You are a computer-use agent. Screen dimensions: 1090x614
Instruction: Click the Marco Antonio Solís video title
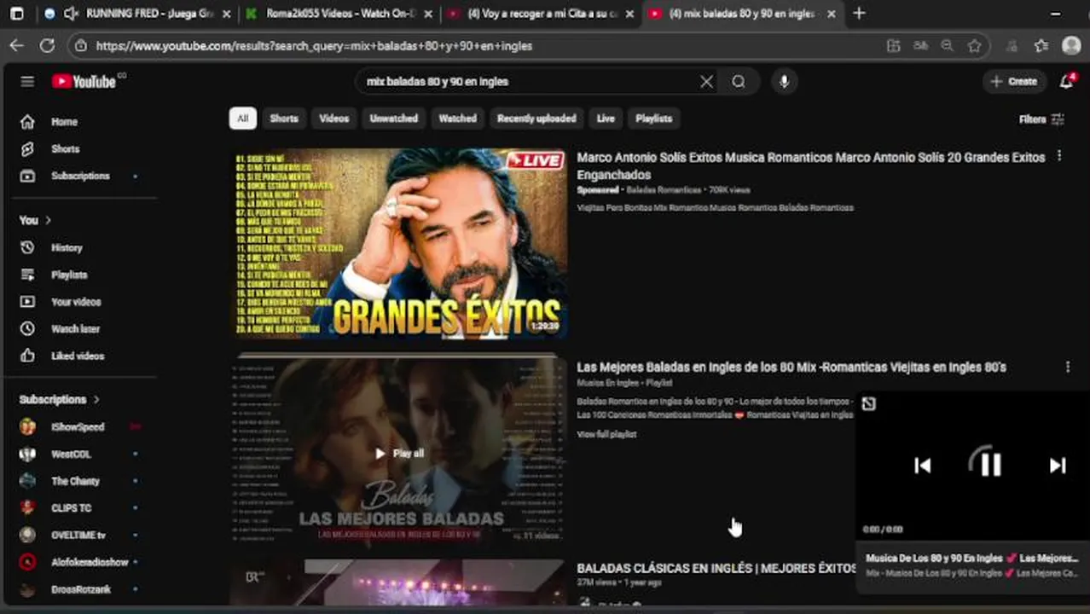[810, 165]
